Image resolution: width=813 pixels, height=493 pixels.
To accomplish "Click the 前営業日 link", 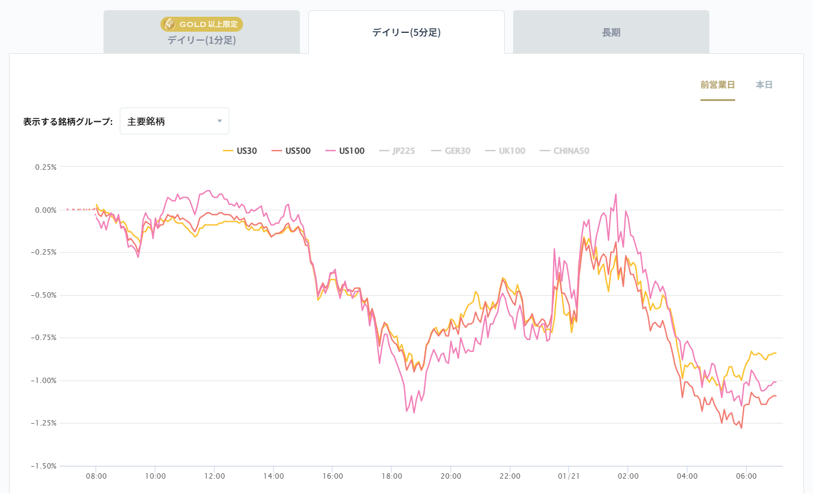I will point(718,85).
